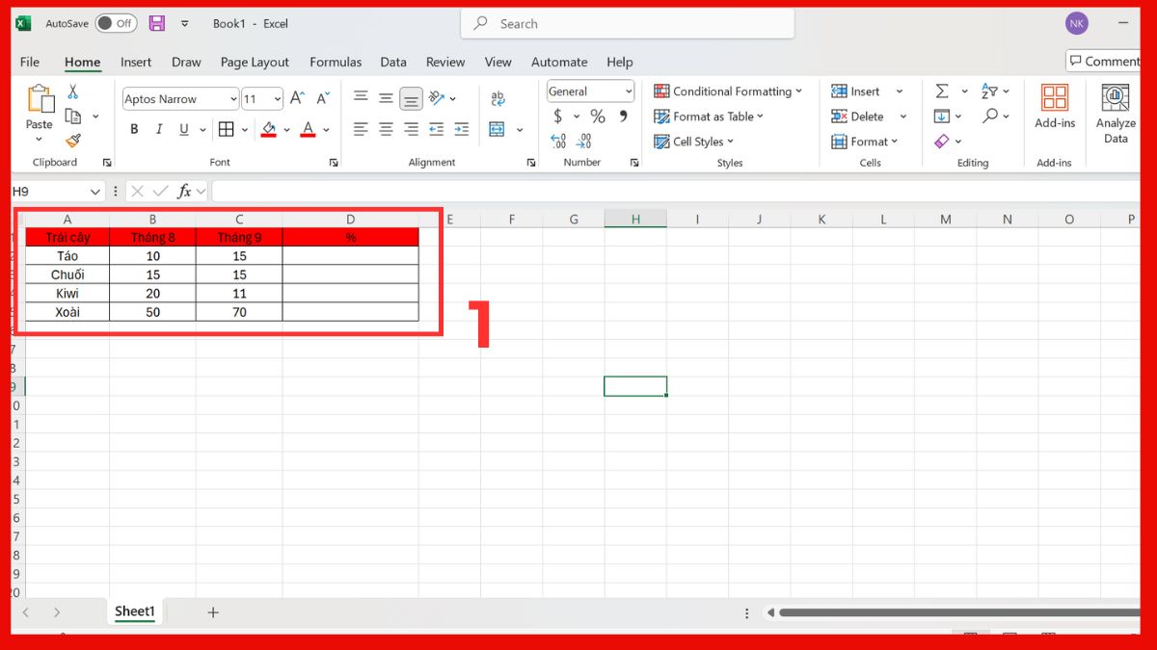
Task: Open the Fill Color dropdown arrow
Action: click(x=286, y=128)
